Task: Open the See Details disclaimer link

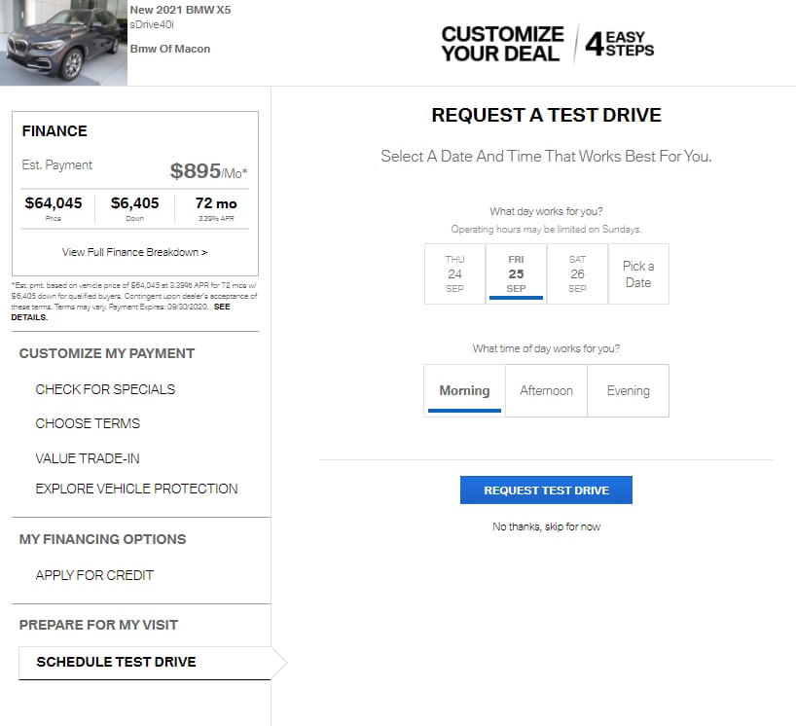Action: click(x=120, y=311)
